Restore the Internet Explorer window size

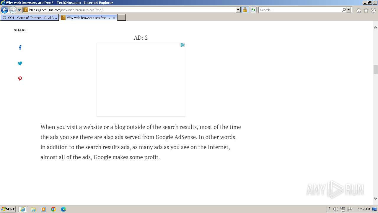369,3
